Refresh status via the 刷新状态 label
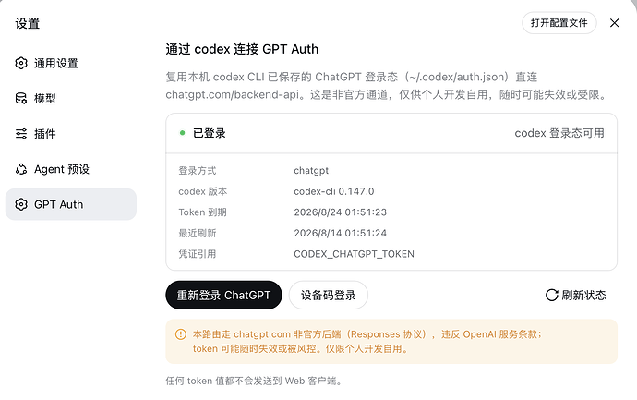The image size is (637, 400). click(x=583, y=295)
